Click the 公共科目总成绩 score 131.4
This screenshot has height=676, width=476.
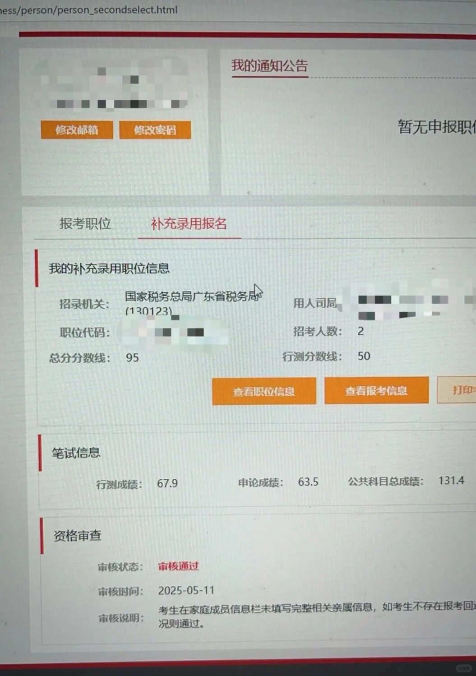451,481
